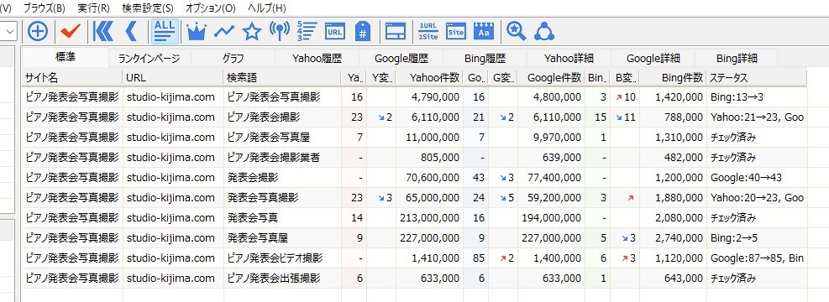The width and height of the screenshot is (829, 302).
Task: Toggle the panel layout window icon
Action: (x=395, y=32)
